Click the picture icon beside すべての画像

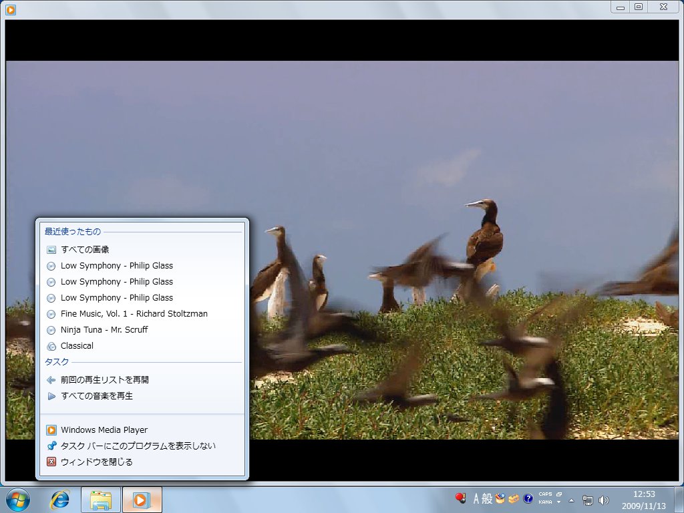click(x=51, y=250)
